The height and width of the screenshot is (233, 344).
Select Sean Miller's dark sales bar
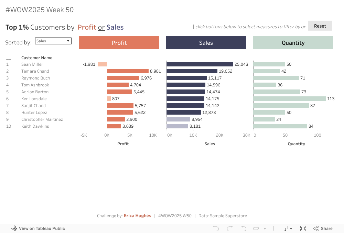200,64
